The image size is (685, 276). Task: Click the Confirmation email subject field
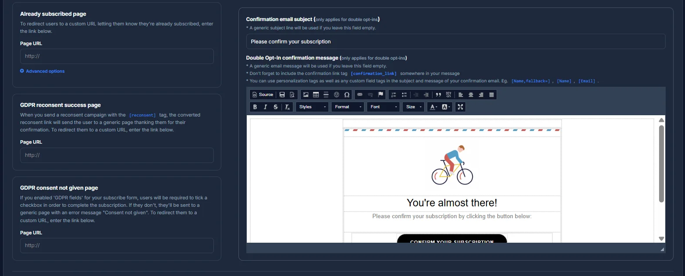456,42
